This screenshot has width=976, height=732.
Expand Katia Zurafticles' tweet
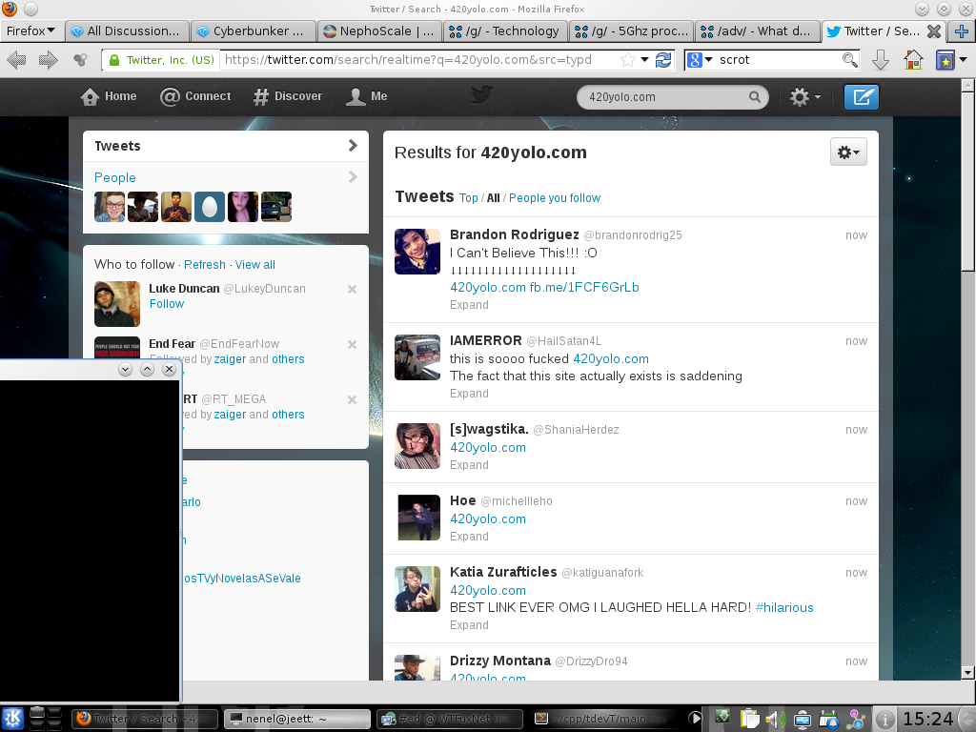click(469, 625)
